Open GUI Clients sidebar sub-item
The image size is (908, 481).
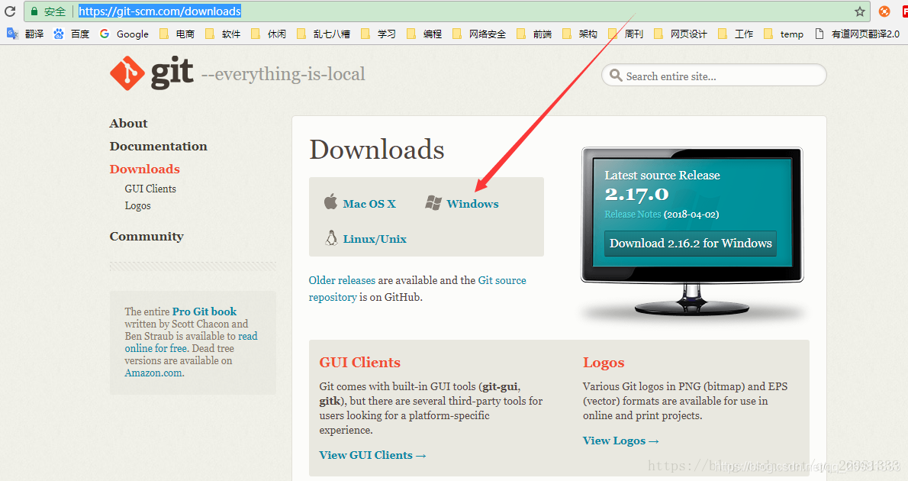(x=150, y=189)
